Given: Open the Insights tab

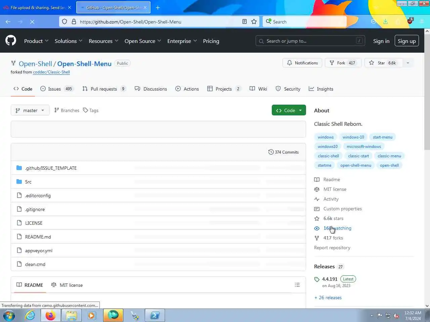Looking at the screenshot, I should pos(321,89).
